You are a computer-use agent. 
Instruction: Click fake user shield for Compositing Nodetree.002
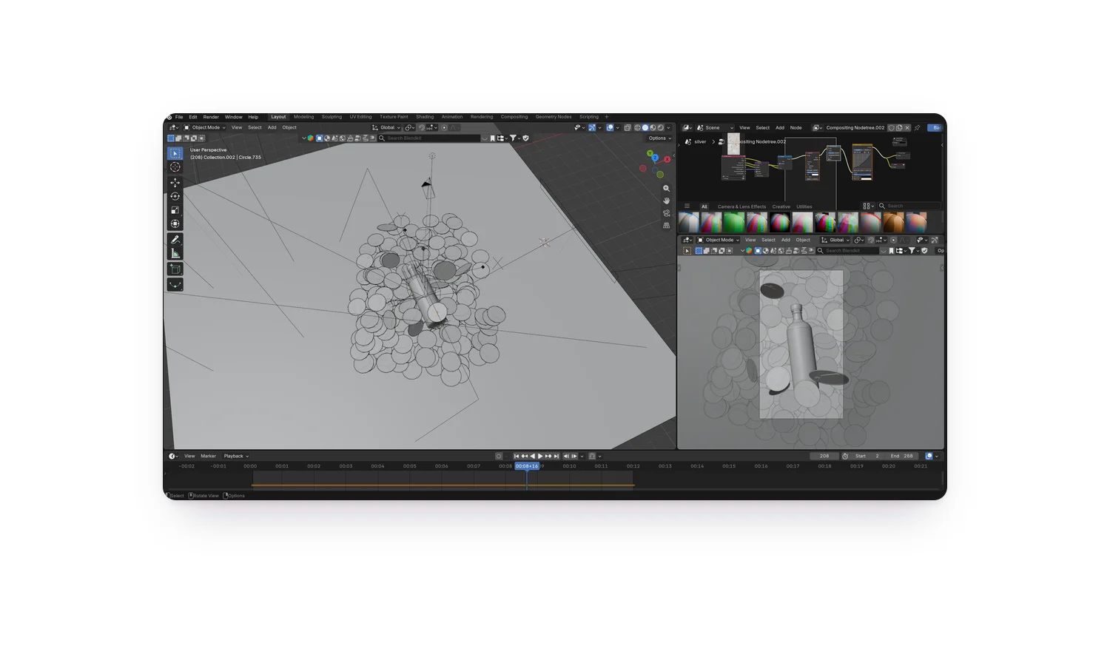891,127
